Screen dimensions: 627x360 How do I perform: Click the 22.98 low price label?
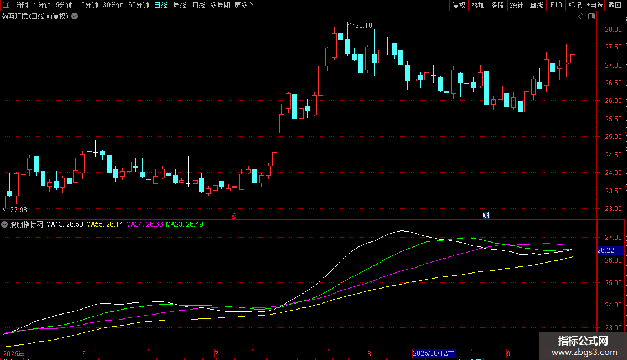pyautogui.click(x=18, y=209)
